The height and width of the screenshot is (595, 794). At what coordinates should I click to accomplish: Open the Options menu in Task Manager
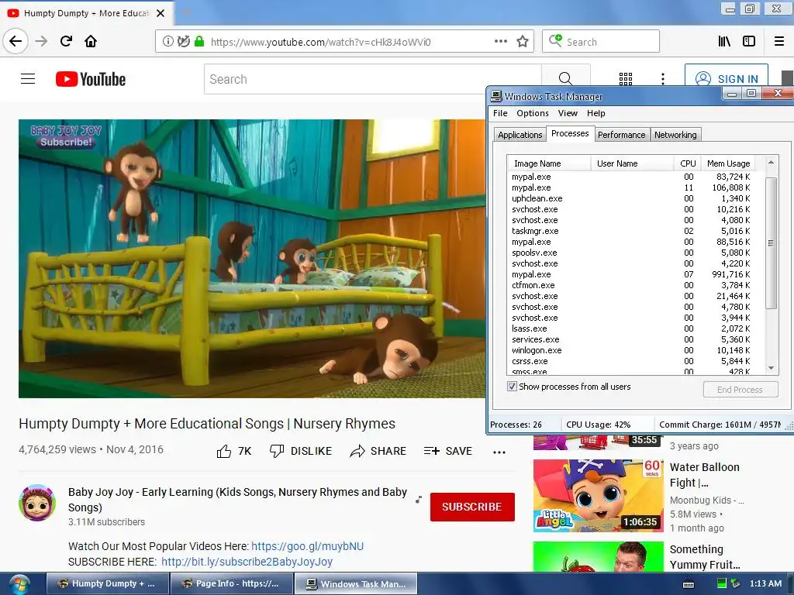coord(532,113)
